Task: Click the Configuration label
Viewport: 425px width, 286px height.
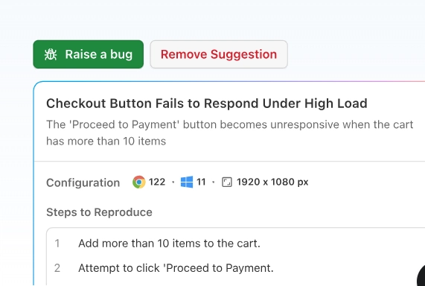Action: click(83, 182)
